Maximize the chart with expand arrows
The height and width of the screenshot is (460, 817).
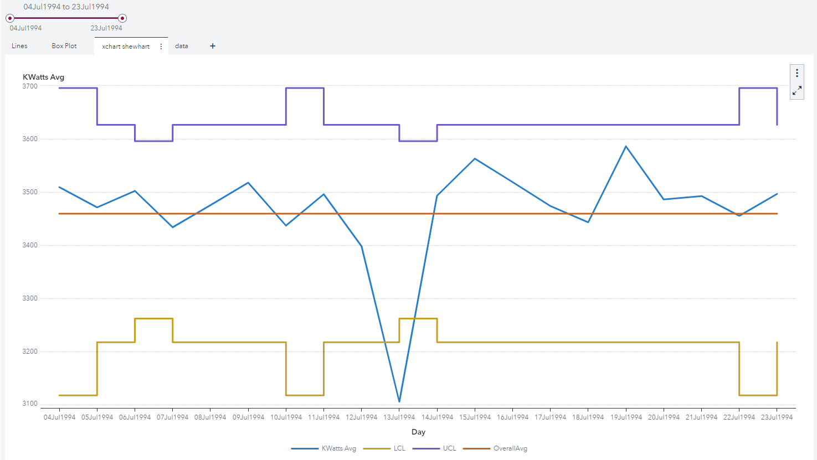pyautogui.click(x=797, y=91)
